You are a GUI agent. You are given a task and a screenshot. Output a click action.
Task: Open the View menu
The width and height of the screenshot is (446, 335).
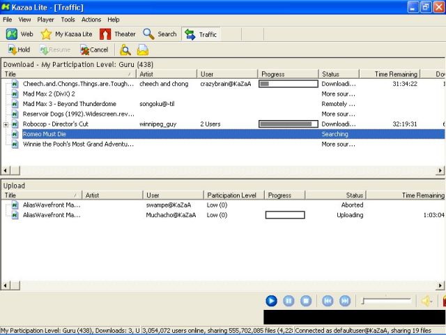click(25, 20)
